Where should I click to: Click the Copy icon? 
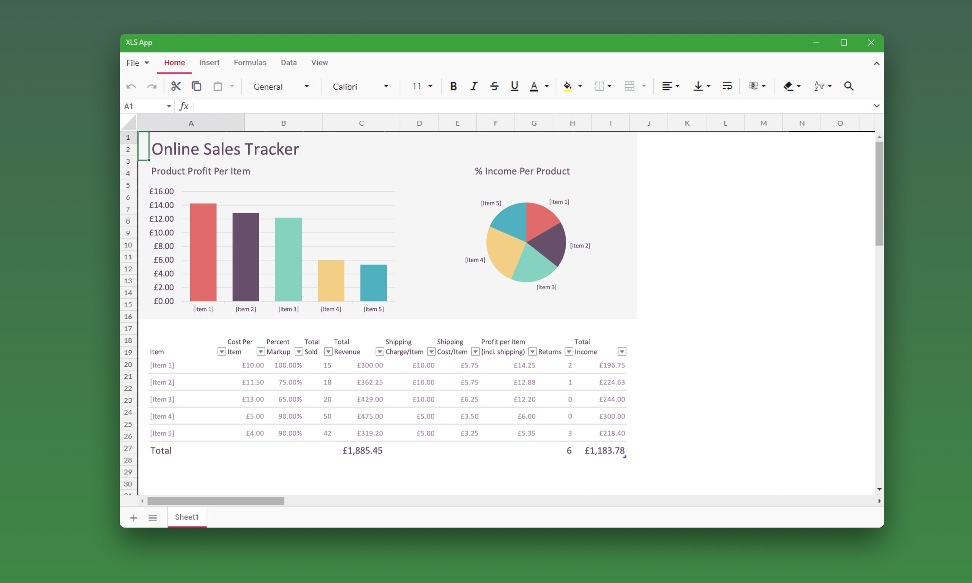point(196,86)
